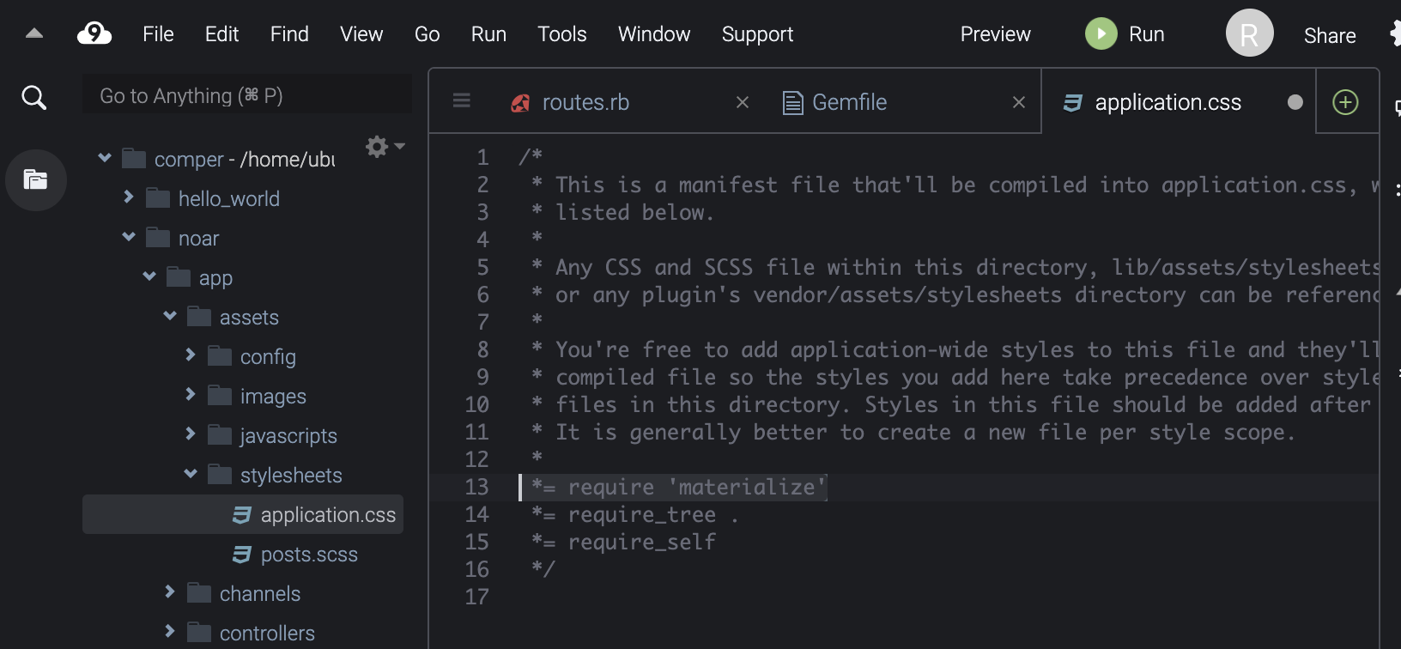Image resolution: width=1401 pixels, height=649 pixels.
Task: Open the user avatar R
Action: click(1249, 33)
